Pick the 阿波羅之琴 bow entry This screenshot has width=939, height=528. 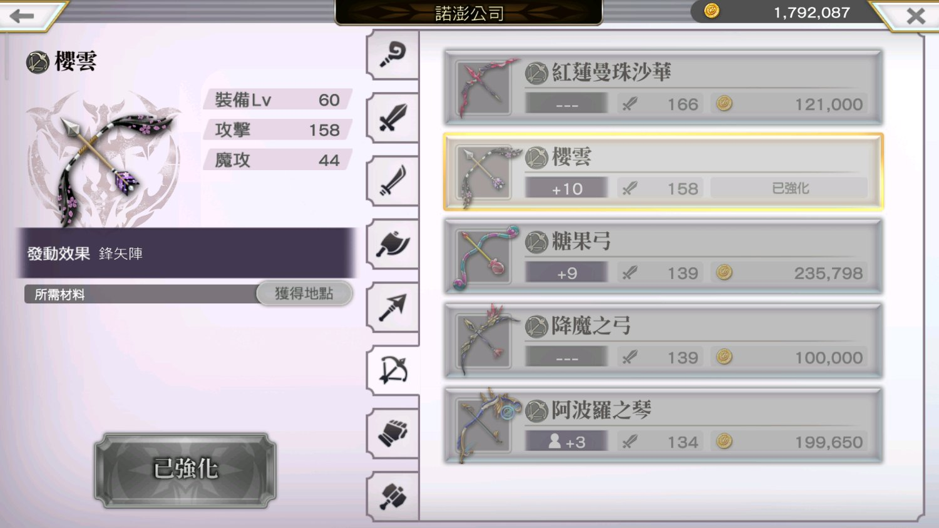664,425
